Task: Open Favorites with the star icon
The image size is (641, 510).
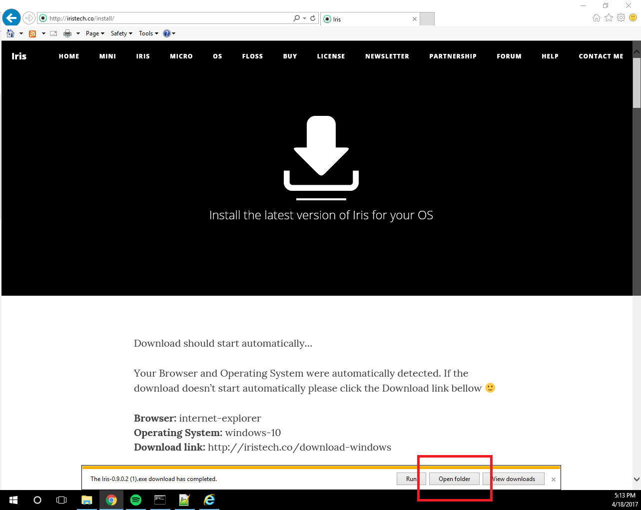Action: (609, 18)
